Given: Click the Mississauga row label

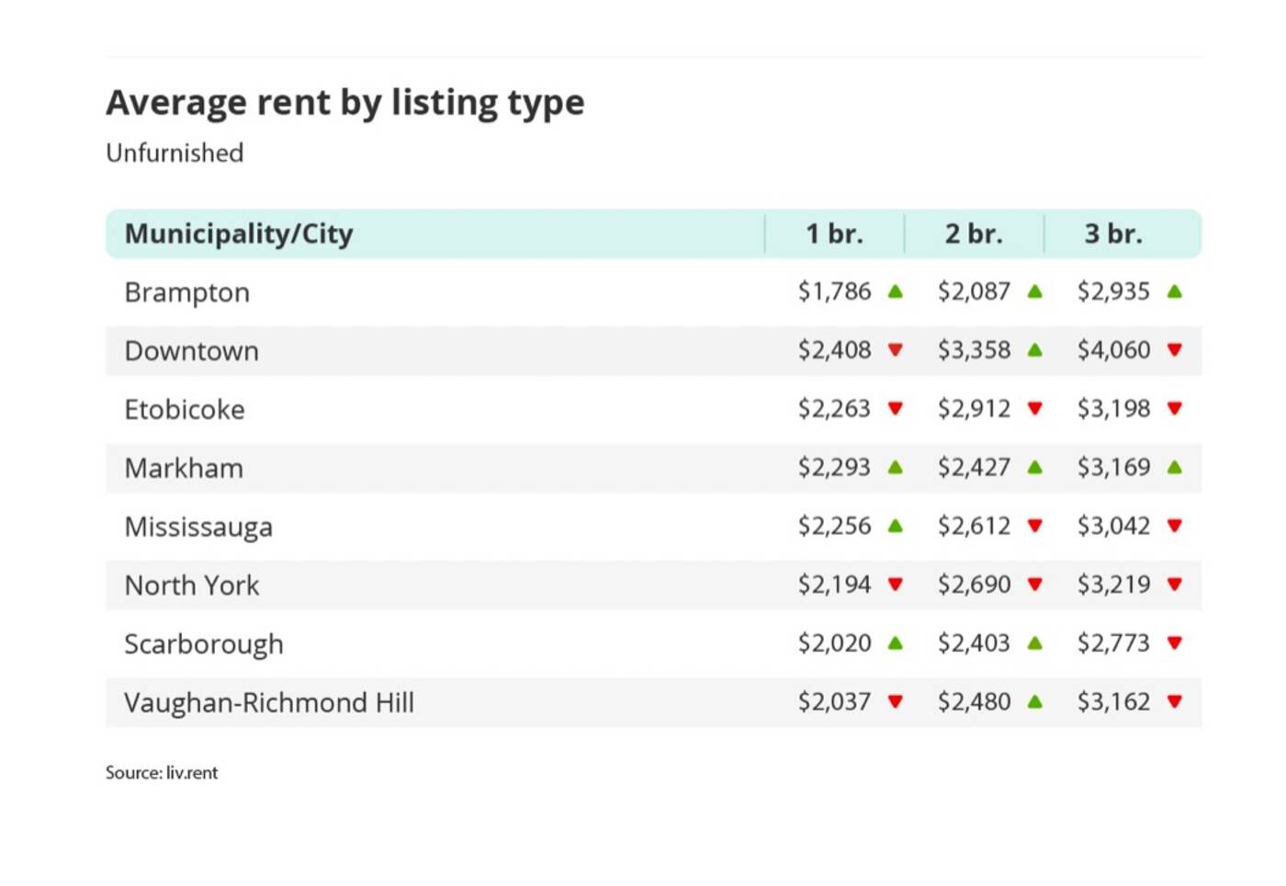Looking at the screenshot, I should tap(198, 527).
